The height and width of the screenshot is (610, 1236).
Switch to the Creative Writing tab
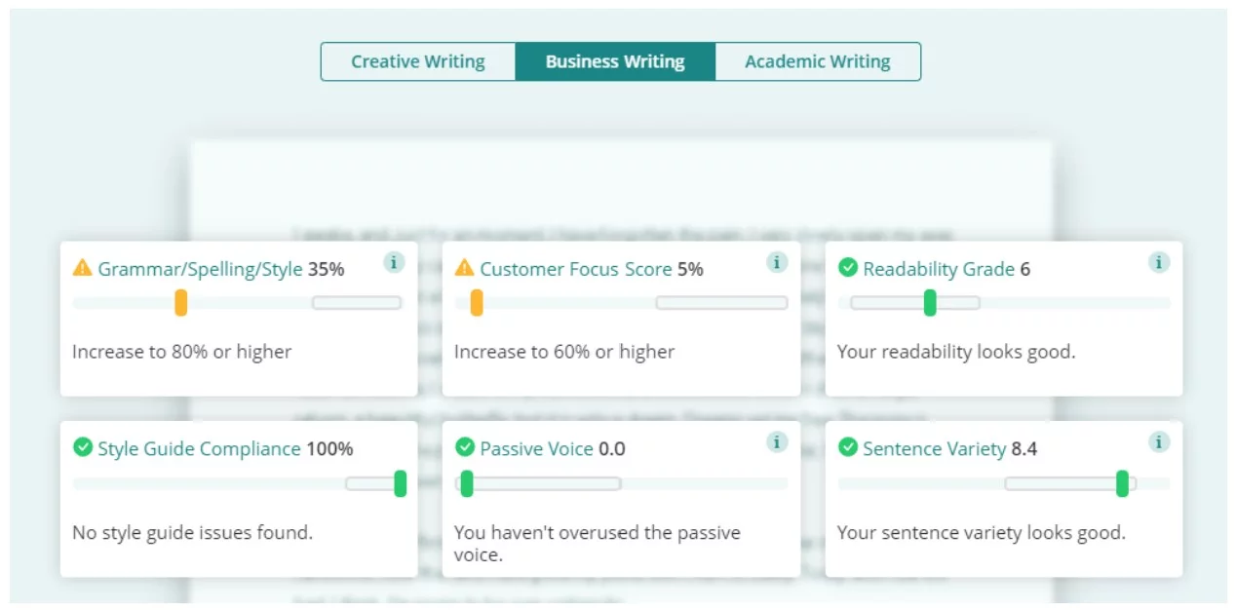pos(417,60)
